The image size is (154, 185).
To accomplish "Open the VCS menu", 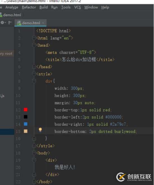I will pos(78,7).
